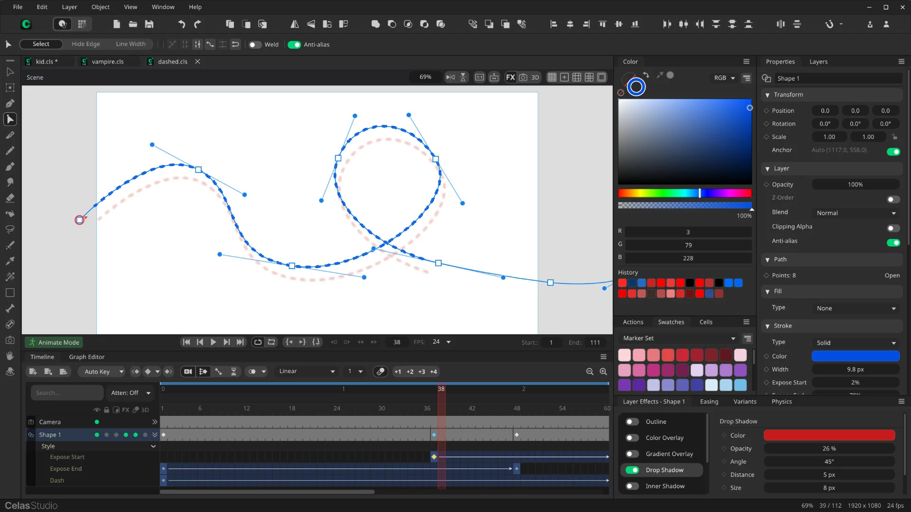Image resolution: width=911 pixels, height=512 pixels.
Task: Click the Redo arrow icon
Action: tap(198, 24)
